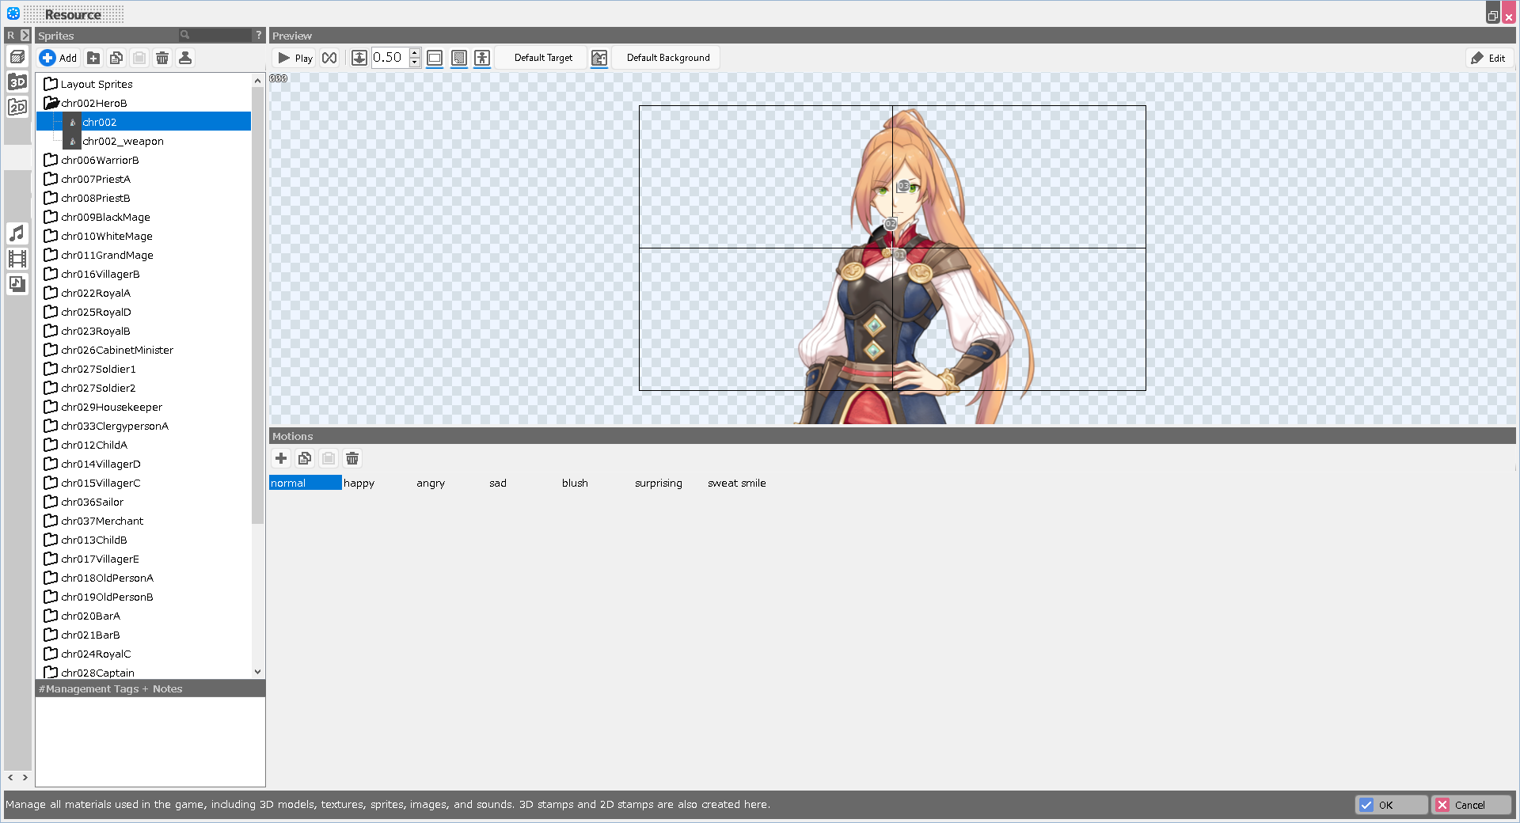Click the trash icon above the sprite list
1520x823 pixels.
(x=162, y=57)
